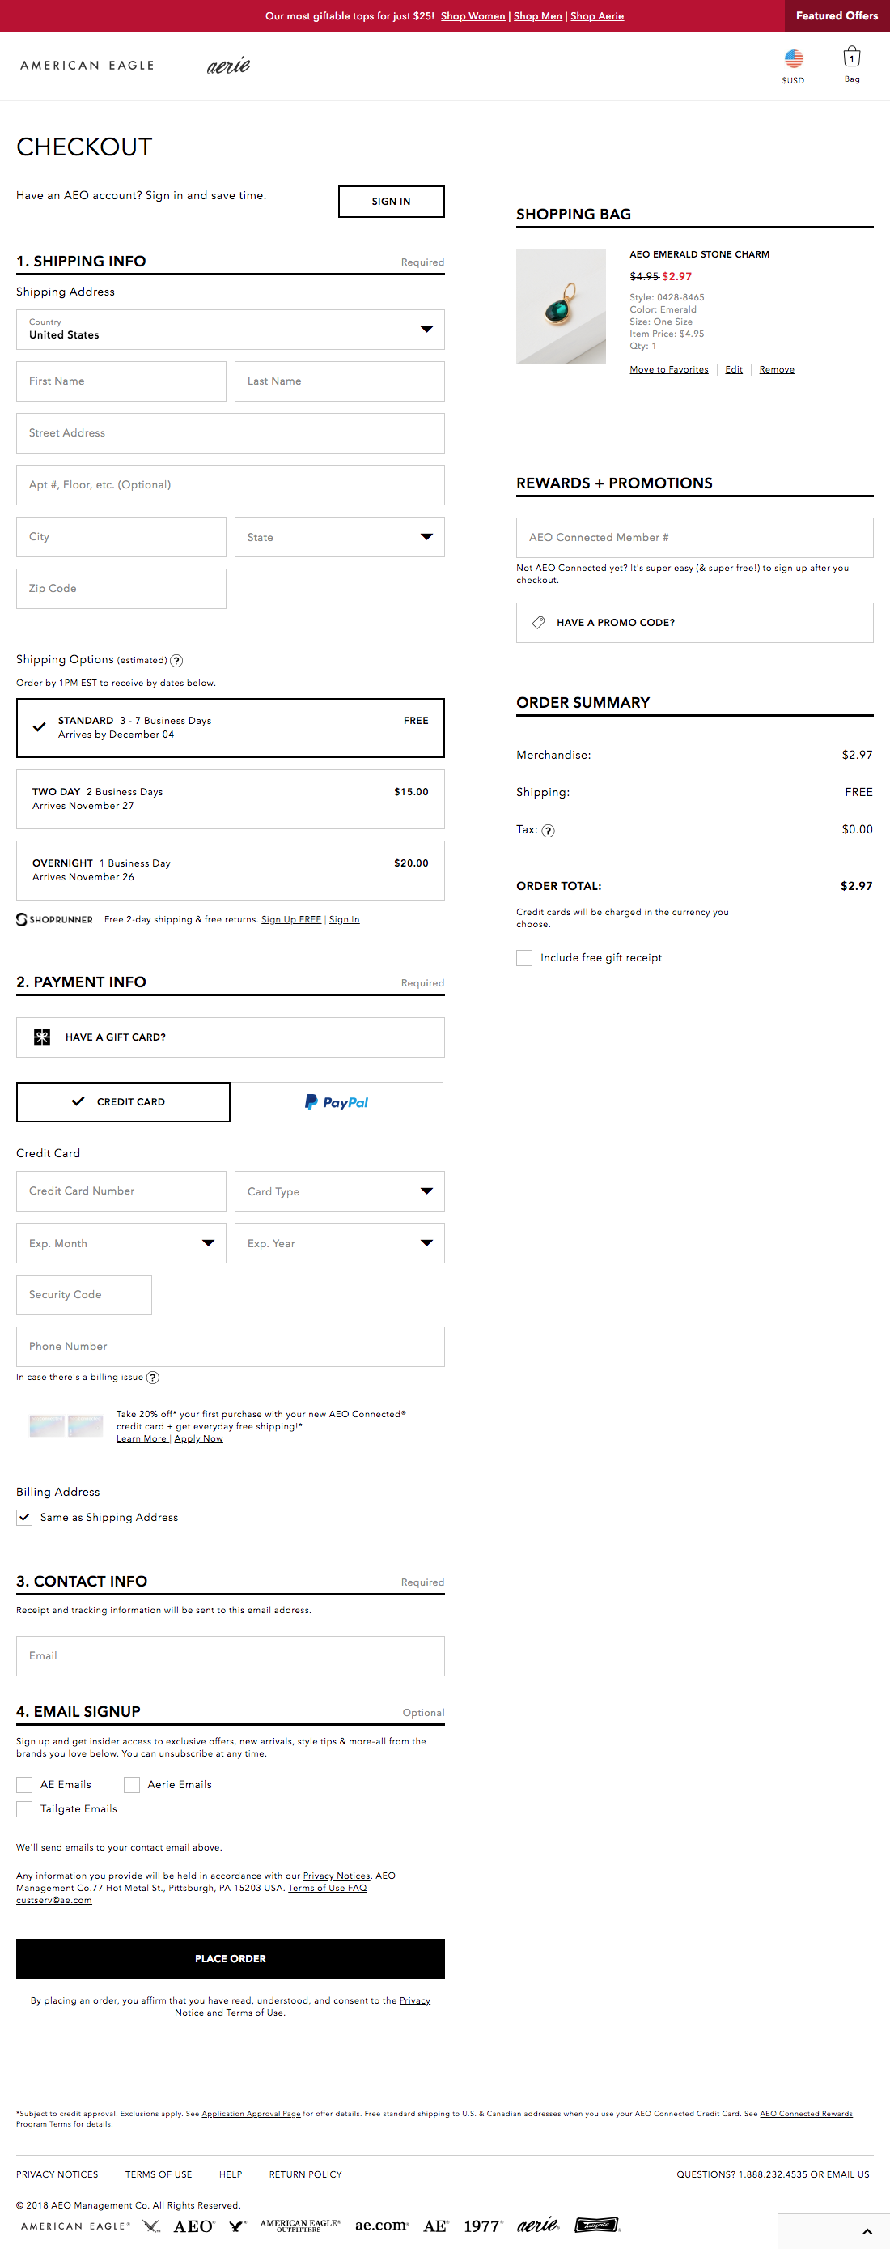Click the promo code tag icon

tap(538, 622)
